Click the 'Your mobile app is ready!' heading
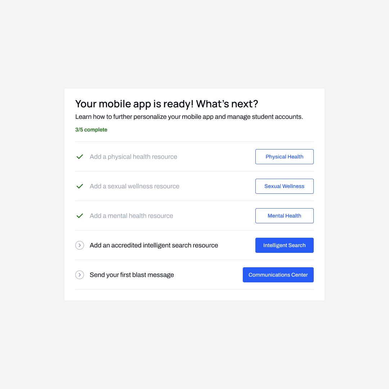Screen dimensions: 389x389 (x=166, y=104)
